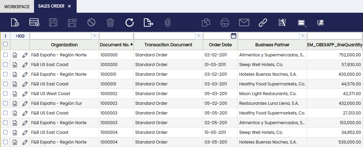Screen dimensions: 363x147
Task: Create a new record in form view
Action: pos(15,22)
